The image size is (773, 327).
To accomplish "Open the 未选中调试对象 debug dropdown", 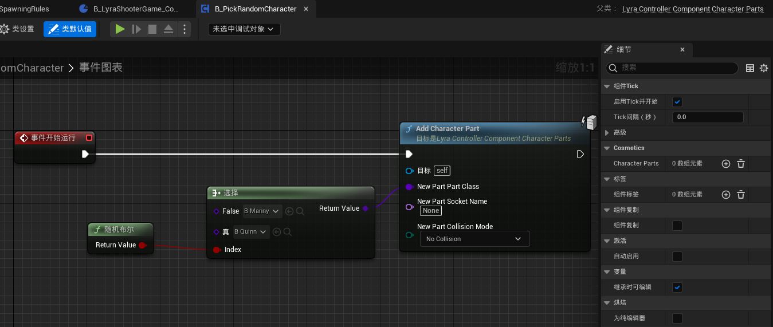I will coord(244,29).
